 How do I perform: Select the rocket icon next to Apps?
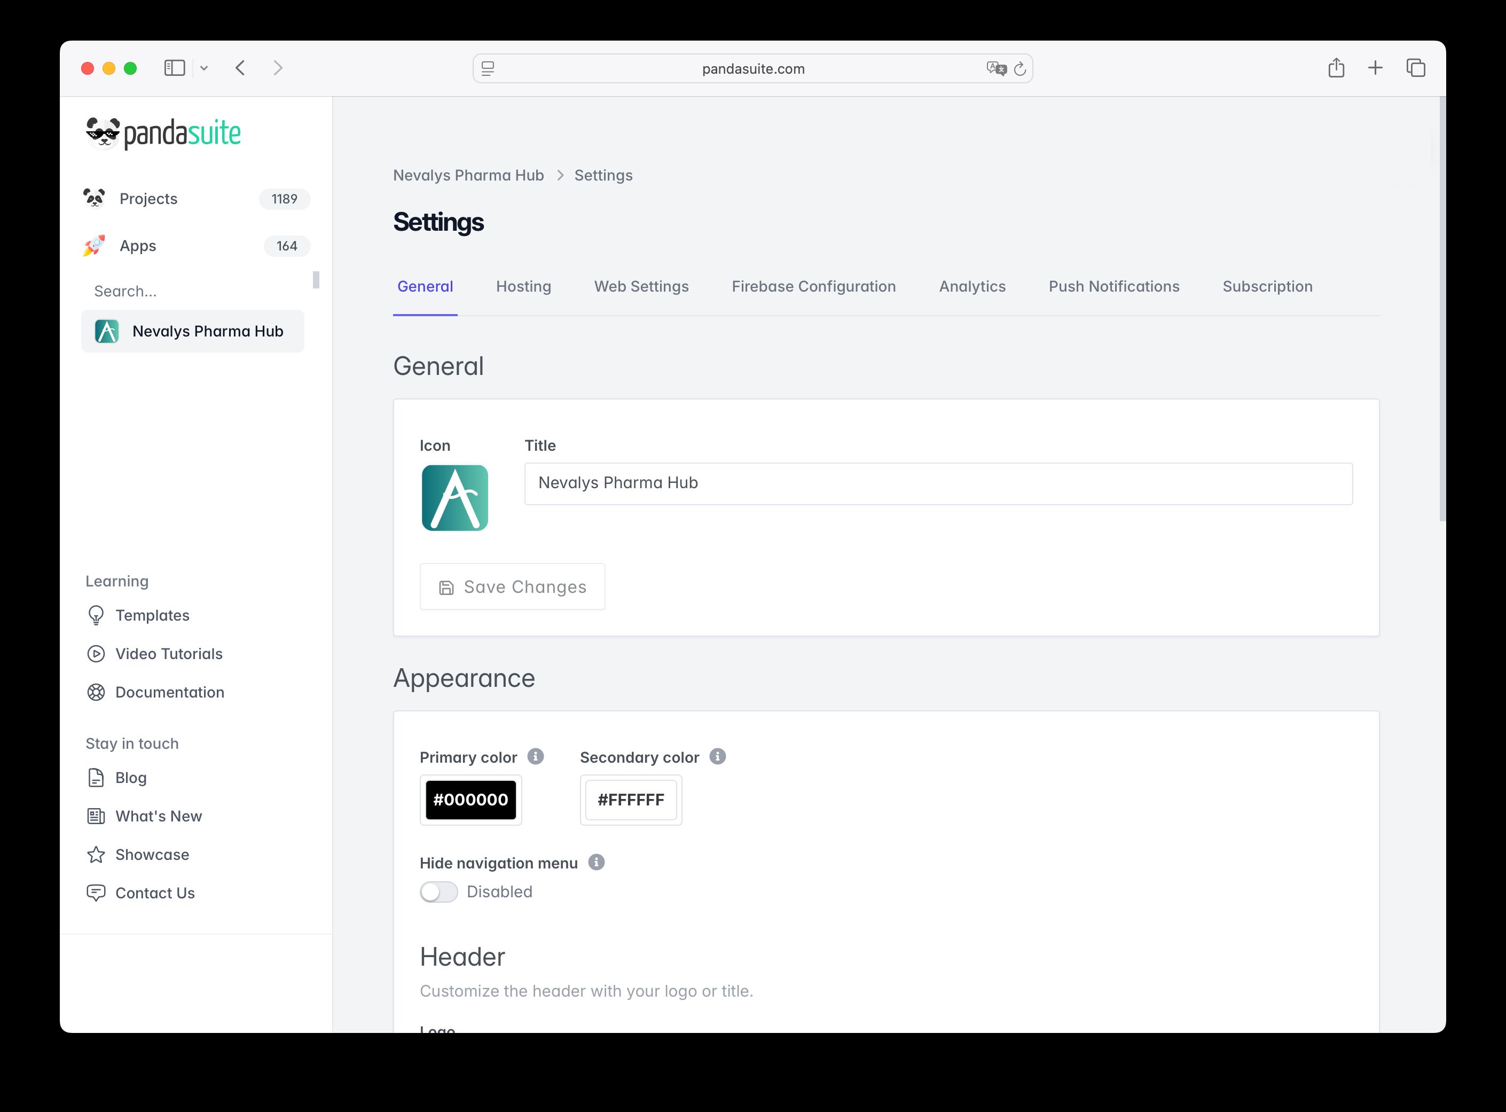94,246
